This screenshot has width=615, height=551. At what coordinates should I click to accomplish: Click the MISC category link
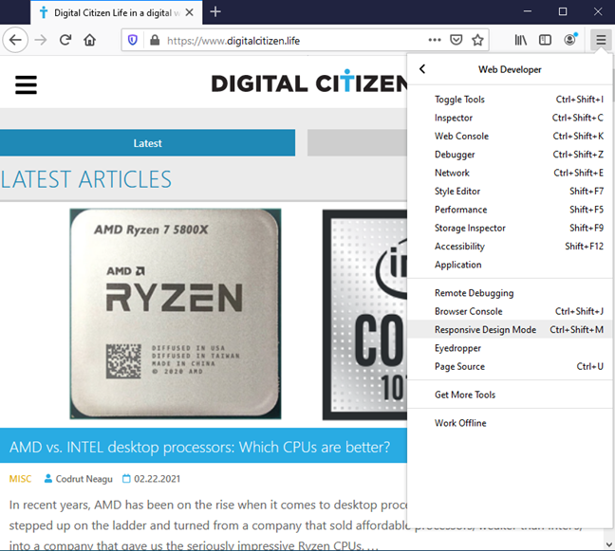[20, 479]
